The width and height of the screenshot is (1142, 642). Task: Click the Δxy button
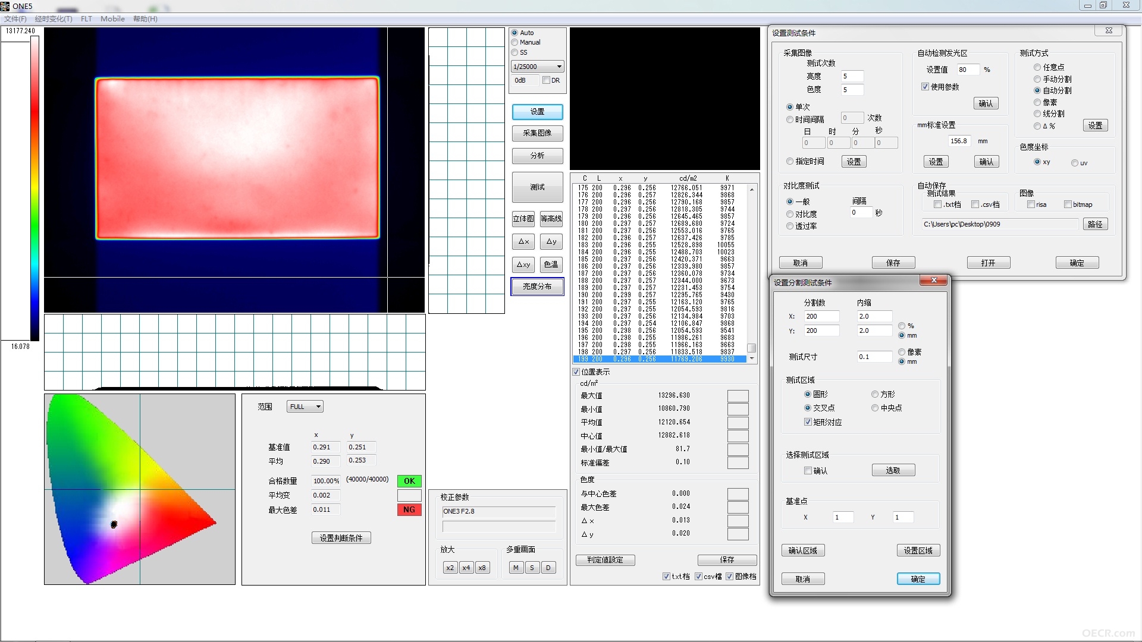523,265
